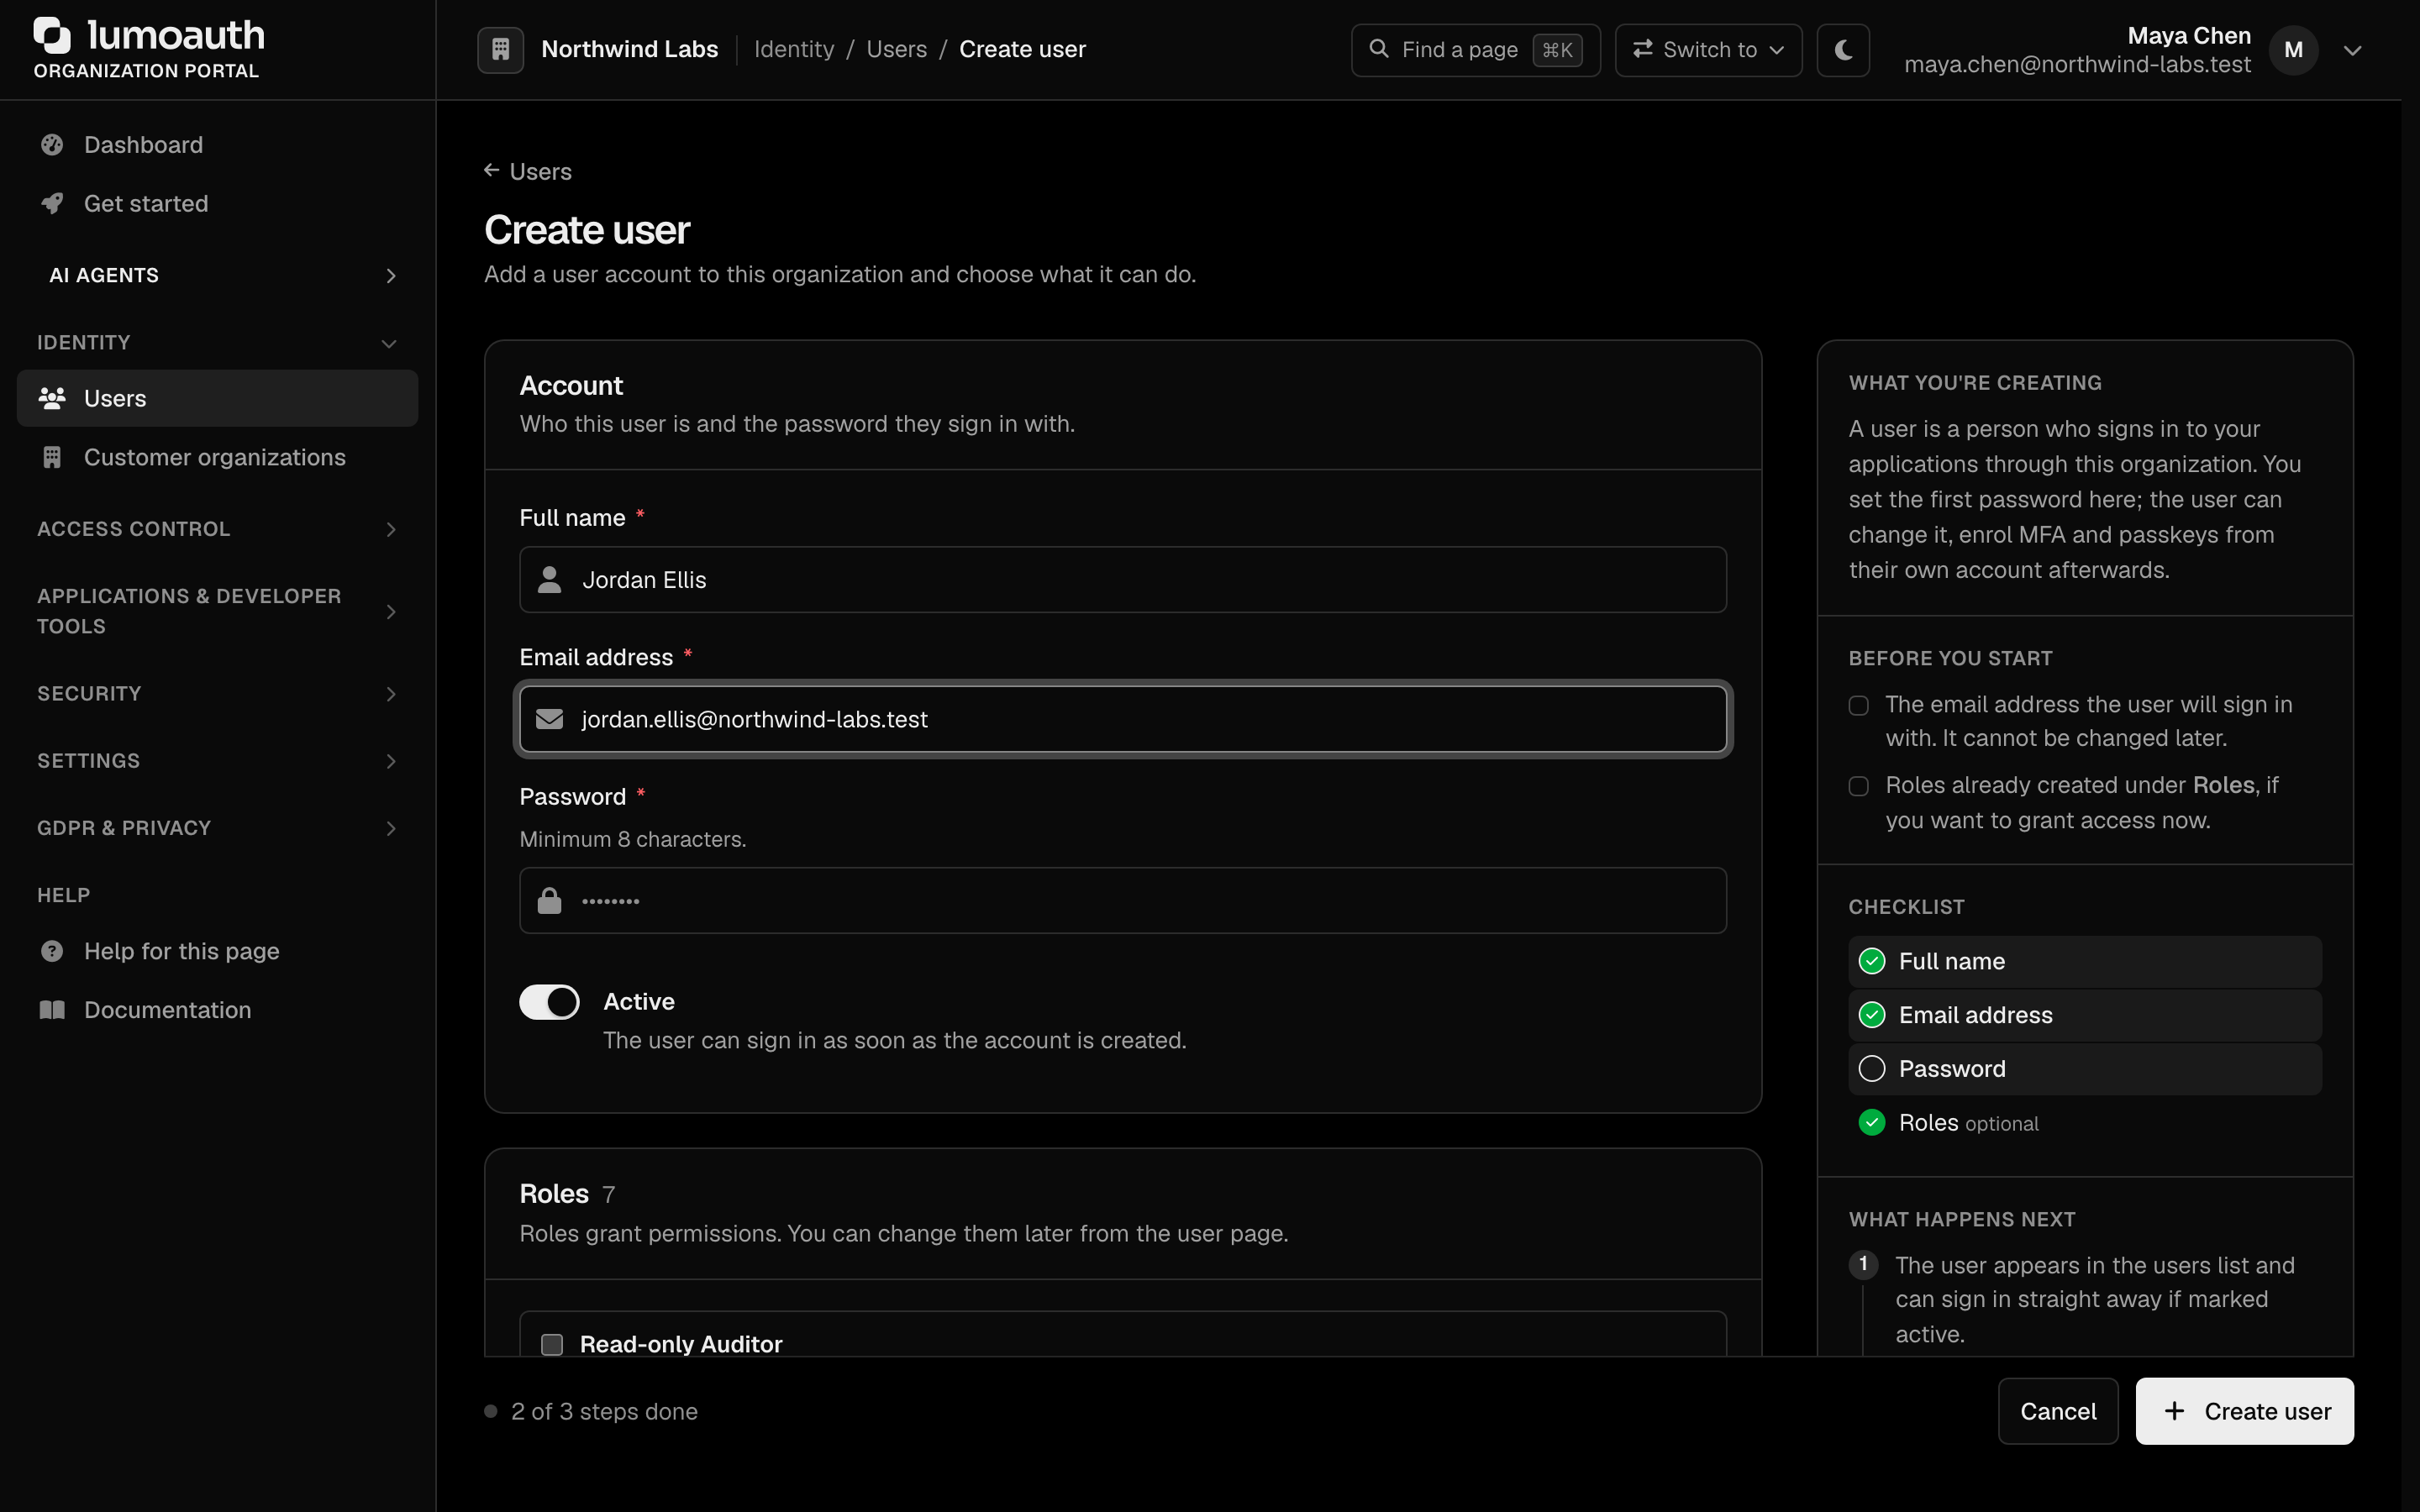Click the Roles section heading

click(554, 1193)
